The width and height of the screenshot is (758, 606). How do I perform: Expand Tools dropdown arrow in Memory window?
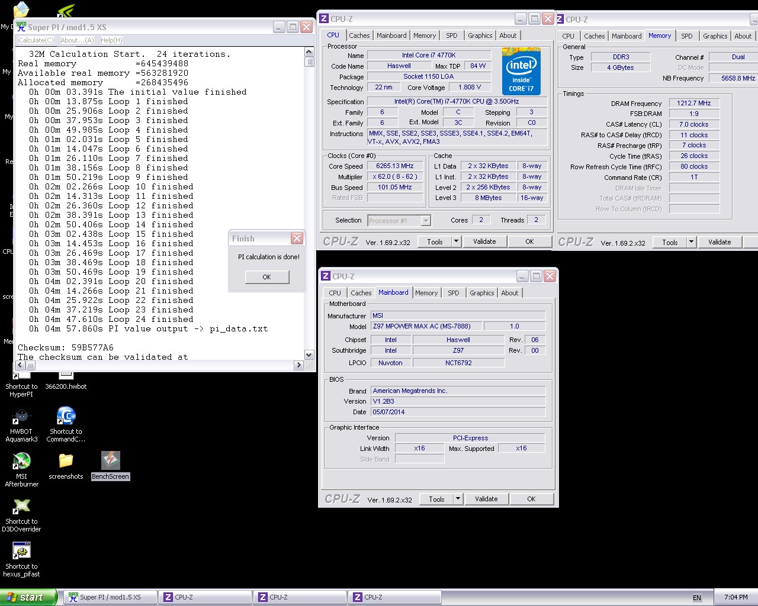[691, 242]
